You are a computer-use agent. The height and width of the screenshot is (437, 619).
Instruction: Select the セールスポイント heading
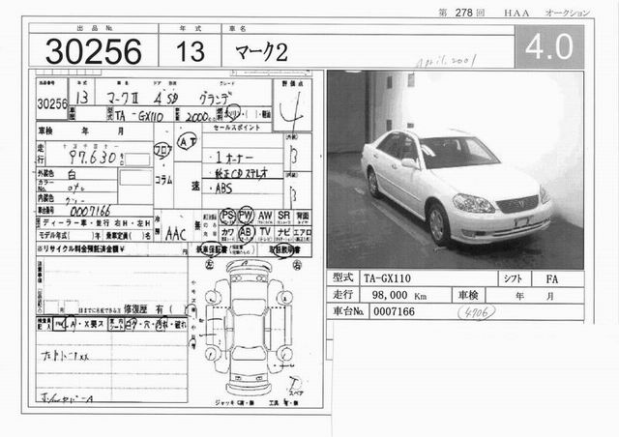tap(237, 128)
